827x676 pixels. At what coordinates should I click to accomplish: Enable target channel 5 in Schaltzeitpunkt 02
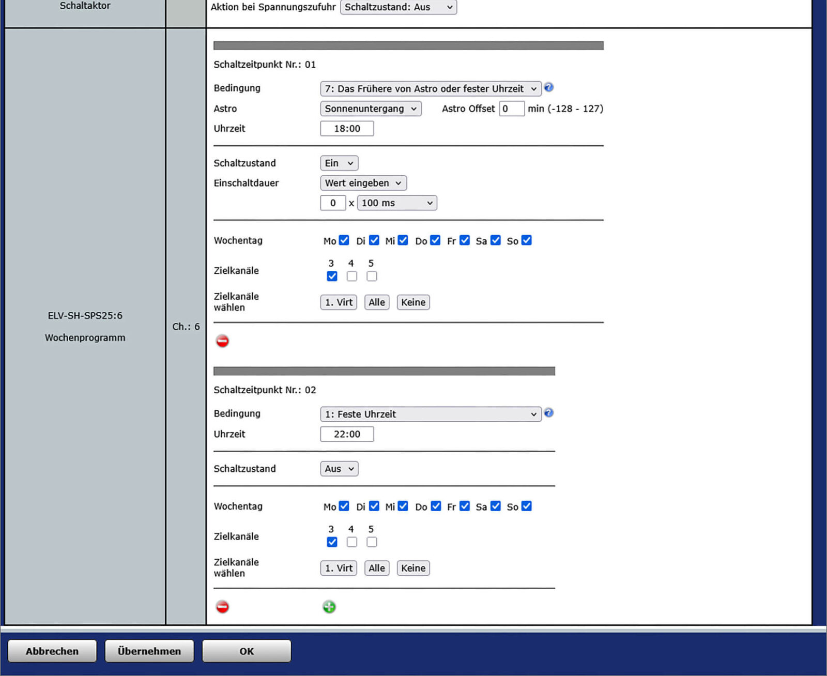(x=372, y=542)
